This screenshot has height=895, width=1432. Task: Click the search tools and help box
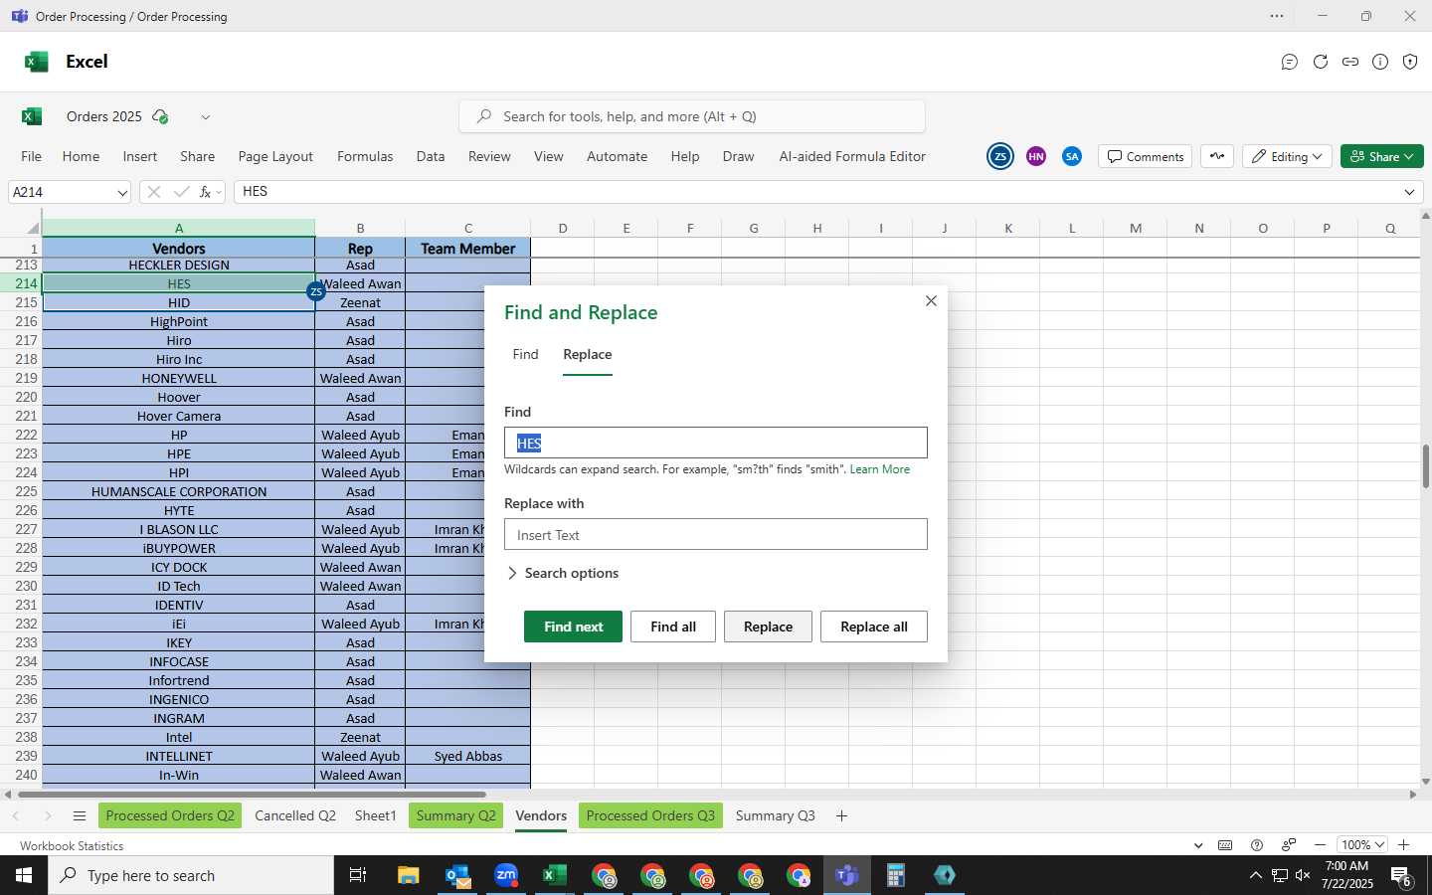point(692,116)
